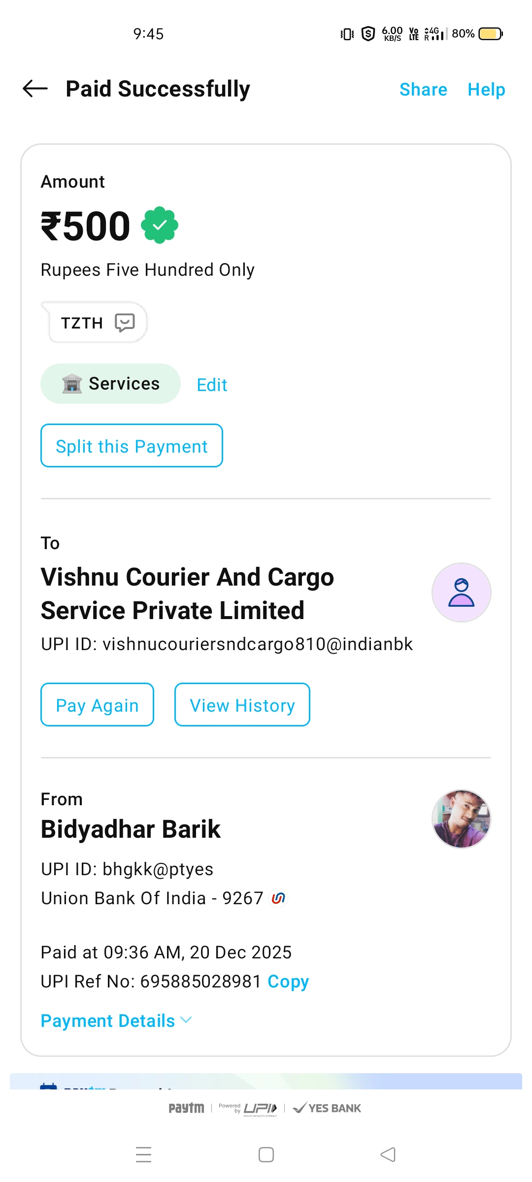Open the recipient's profile avatar icon
The height and width of the screenshot is (1182, 532).
click(461, 592)
